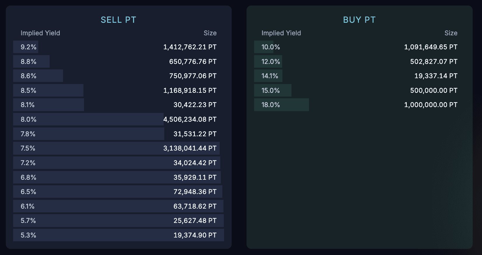Pick the 14.1% implied yield buy order

270,76
